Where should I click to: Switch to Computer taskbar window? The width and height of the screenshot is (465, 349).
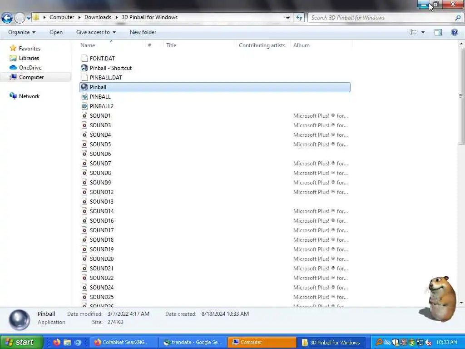click(x=262, y=343)
